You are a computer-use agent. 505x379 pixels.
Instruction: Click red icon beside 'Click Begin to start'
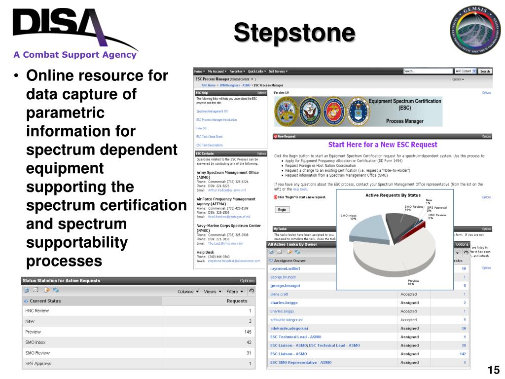tap(275, 197)
